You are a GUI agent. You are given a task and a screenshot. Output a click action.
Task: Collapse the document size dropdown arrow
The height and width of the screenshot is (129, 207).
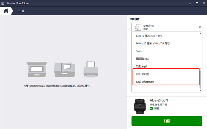tap(200, 27)
